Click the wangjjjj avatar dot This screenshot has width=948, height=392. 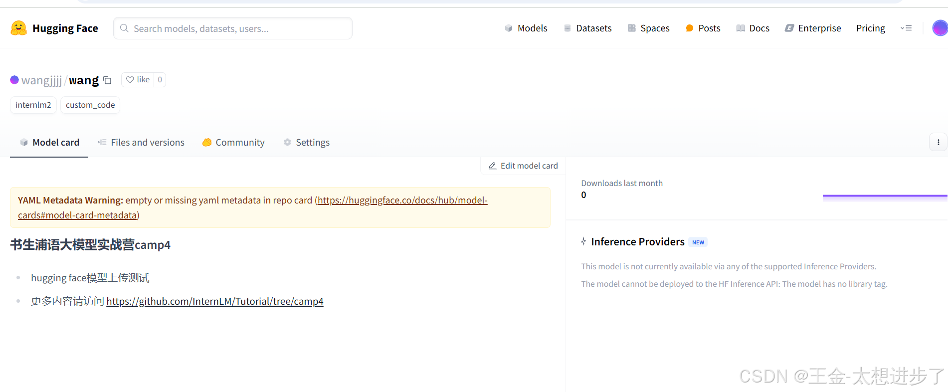pos(14,80)
